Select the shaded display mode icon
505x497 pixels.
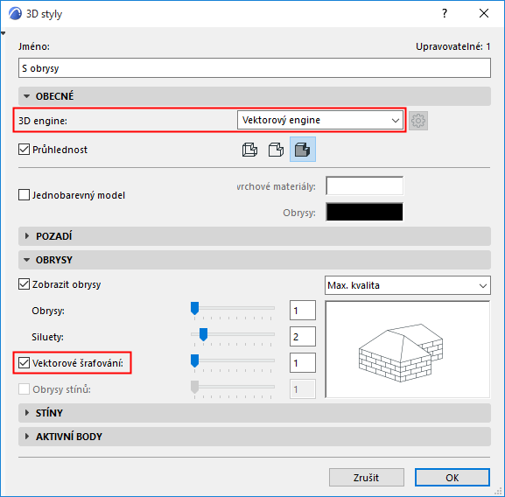pyautogui.click(x=303, y=150)
